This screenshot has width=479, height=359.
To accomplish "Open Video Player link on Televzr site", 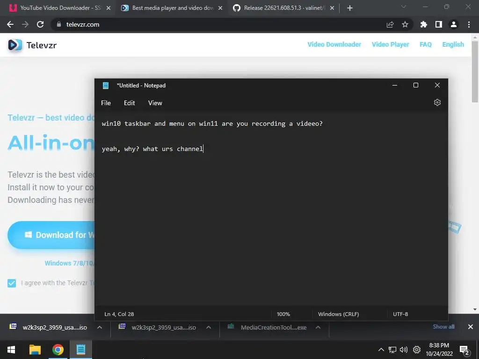I will tap(390, 44).
